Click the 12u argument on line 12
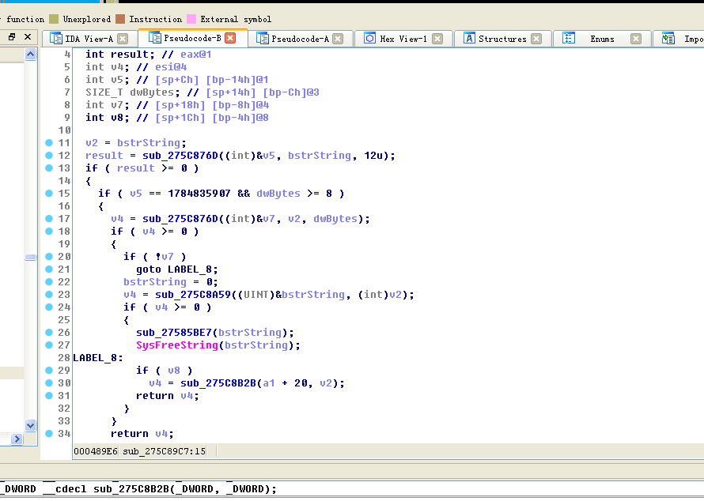The width and height of the screenshot is (704, 501). [x=373, y=156]
